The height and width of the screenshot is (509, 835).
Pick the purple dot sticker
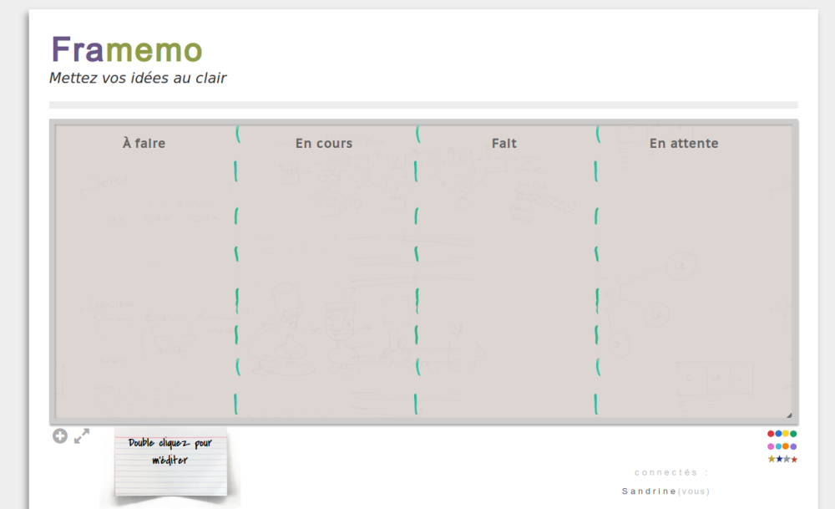click(x=793, y=446)
